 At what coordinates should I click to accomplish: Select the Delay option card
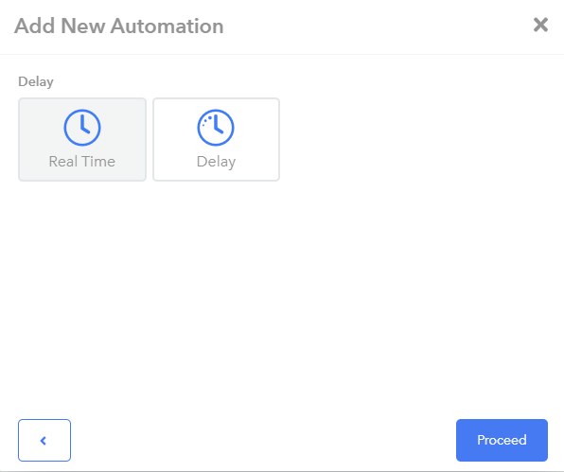click(216, 139)
